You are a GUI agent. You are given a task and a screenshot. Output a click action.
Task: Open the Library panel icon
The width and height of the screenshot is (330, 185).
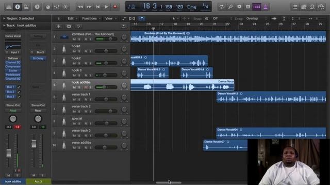pos(9,7)
